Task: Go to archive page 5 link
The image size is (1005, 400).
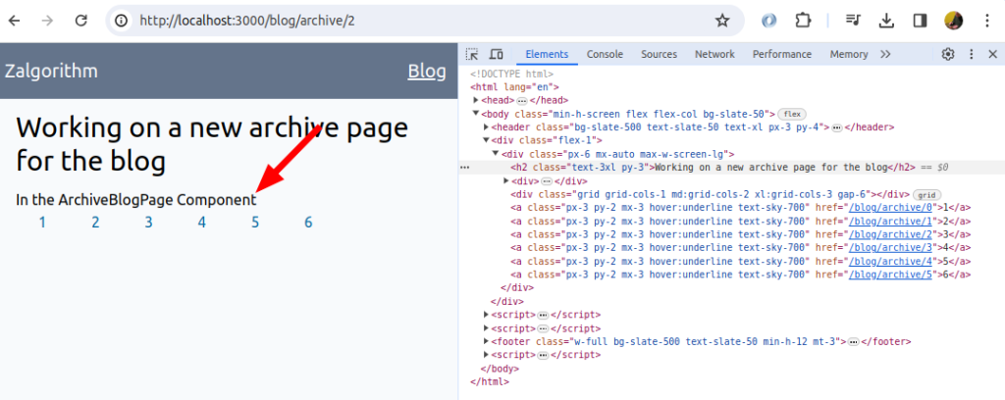Action: click(255, 223)
